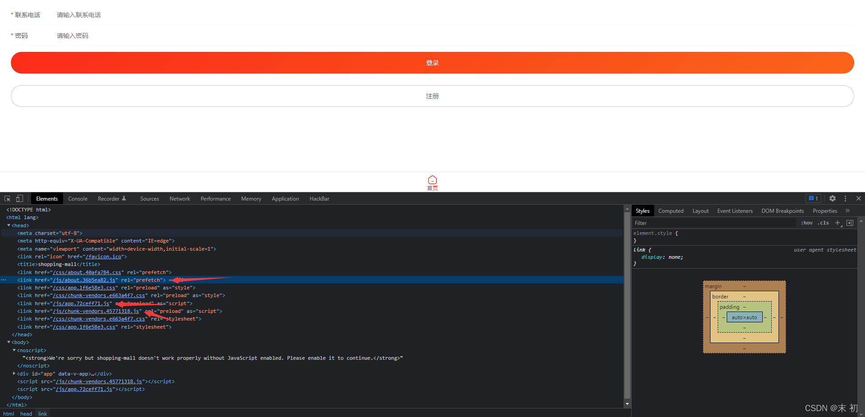Select the head breadcrumb item

(x=26, y=413)
